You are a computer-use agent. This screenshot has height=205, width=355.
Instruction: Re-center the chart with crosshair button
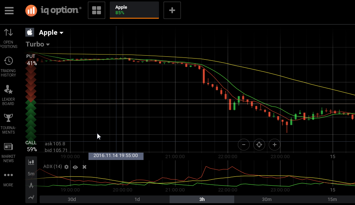coord(259,145)
